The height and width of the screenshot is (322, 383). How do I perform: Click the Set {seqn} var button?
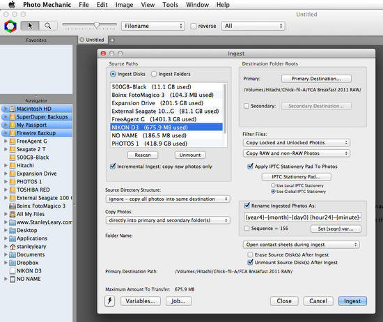coord(336,229)
